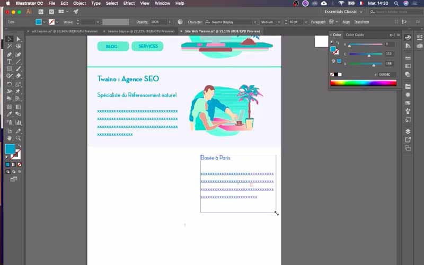This screenshot has width=424, height=265.
Task: Select the Direct Selection tool
Action: tap(18, 39)
